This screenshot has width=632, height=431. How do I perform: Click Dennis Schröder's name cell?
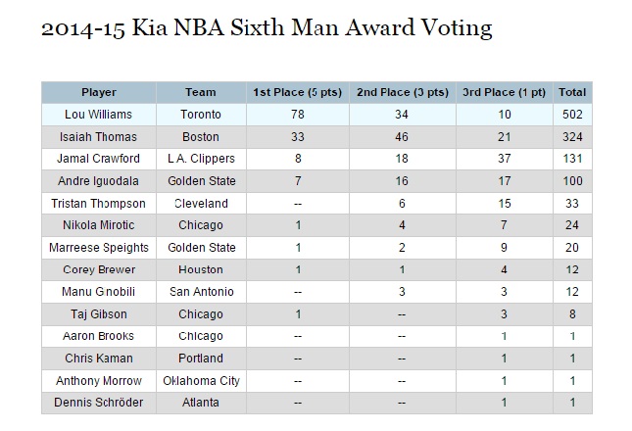[x=98, y=403]
